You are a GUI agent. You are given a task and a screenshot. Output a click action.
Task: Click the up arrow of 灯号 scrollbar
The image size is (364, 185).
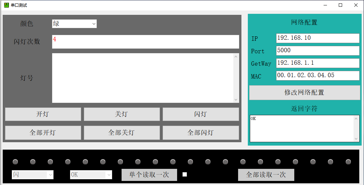coord(236,57)
